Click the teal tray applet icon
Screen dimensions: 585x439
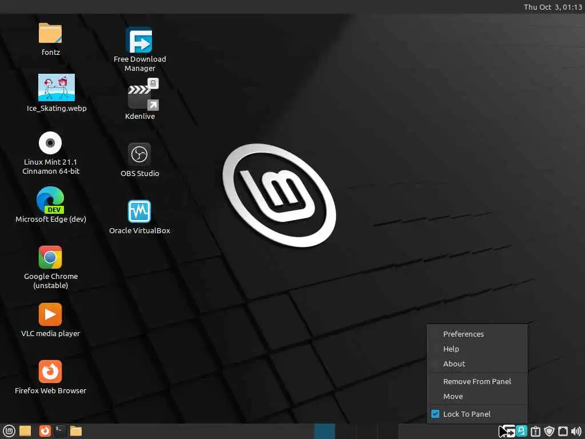pos(522,431)
